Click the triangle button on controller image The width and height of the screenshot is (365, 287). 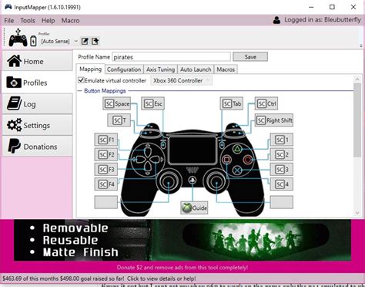pyautogui.click(x=237, y=149)
